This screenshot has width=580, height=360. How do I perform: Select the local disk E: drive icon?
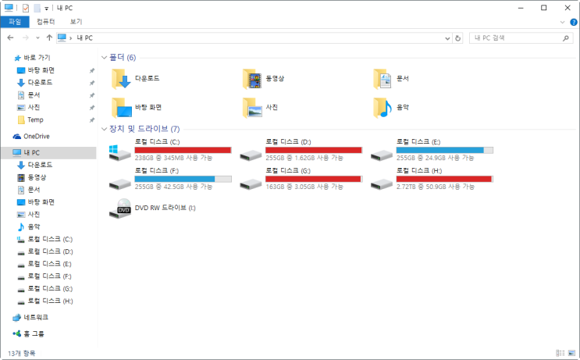click(x=382, y=155)
